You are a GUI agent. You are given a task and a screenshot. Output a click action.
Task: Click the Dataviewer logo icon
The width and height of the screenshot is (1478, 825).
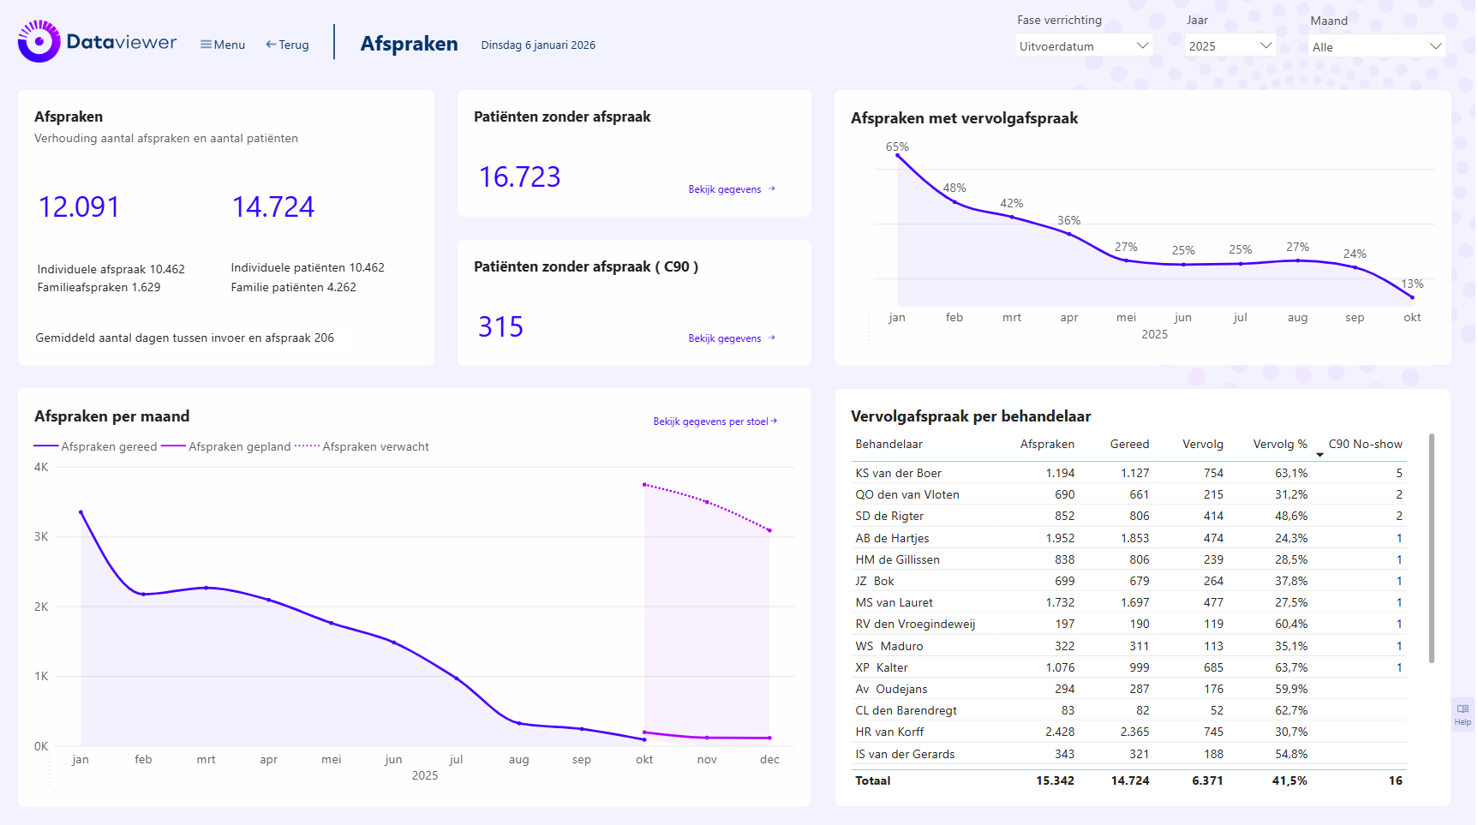(39, 42)
